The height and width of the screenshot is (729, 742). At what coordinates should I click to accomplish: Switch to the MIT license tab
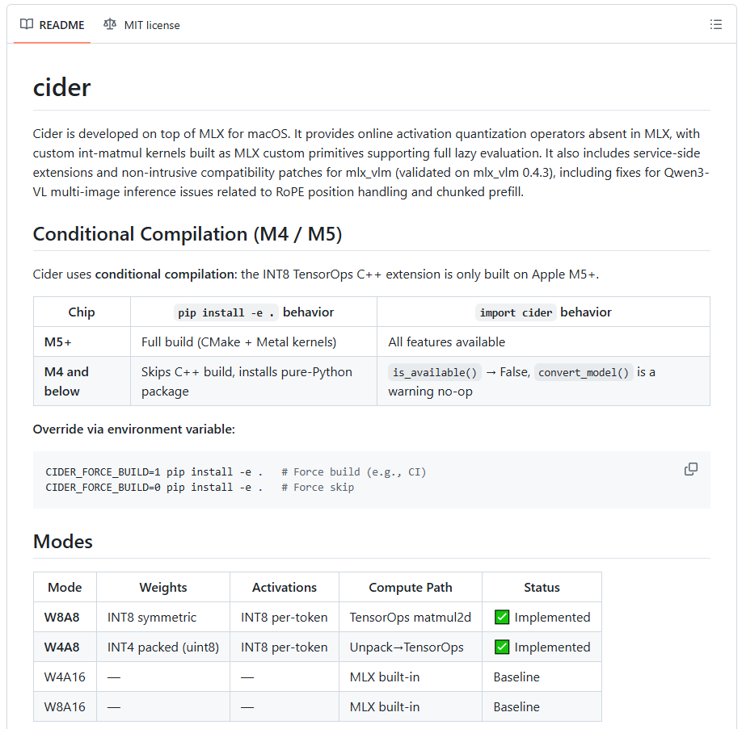pyautogui.click(x=141, y=24)
